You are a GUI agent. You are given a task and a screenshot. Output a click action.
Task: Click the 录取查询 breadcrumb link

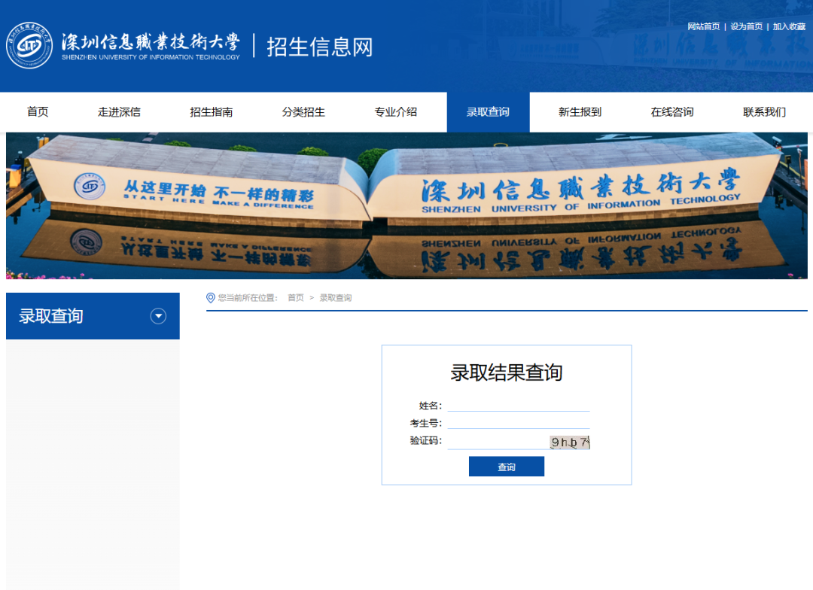click(x=336, y=297)
